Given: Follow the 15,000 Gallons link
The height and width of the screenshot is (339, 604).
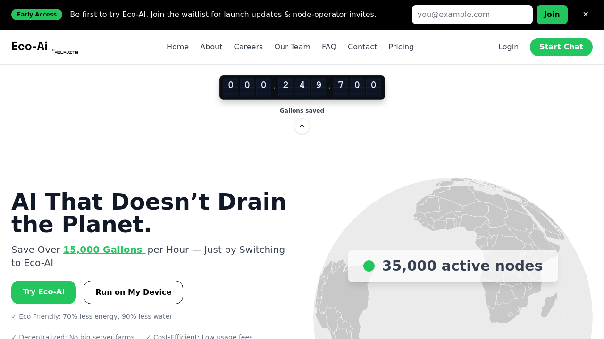Looking at the screenshot, I should coord(104,250).
